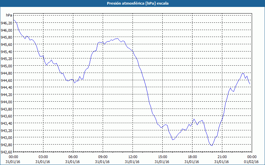Screen dimensions: 265x165
Task: Click the pressure curve peak near 10:30
Action: click(118, 38)
